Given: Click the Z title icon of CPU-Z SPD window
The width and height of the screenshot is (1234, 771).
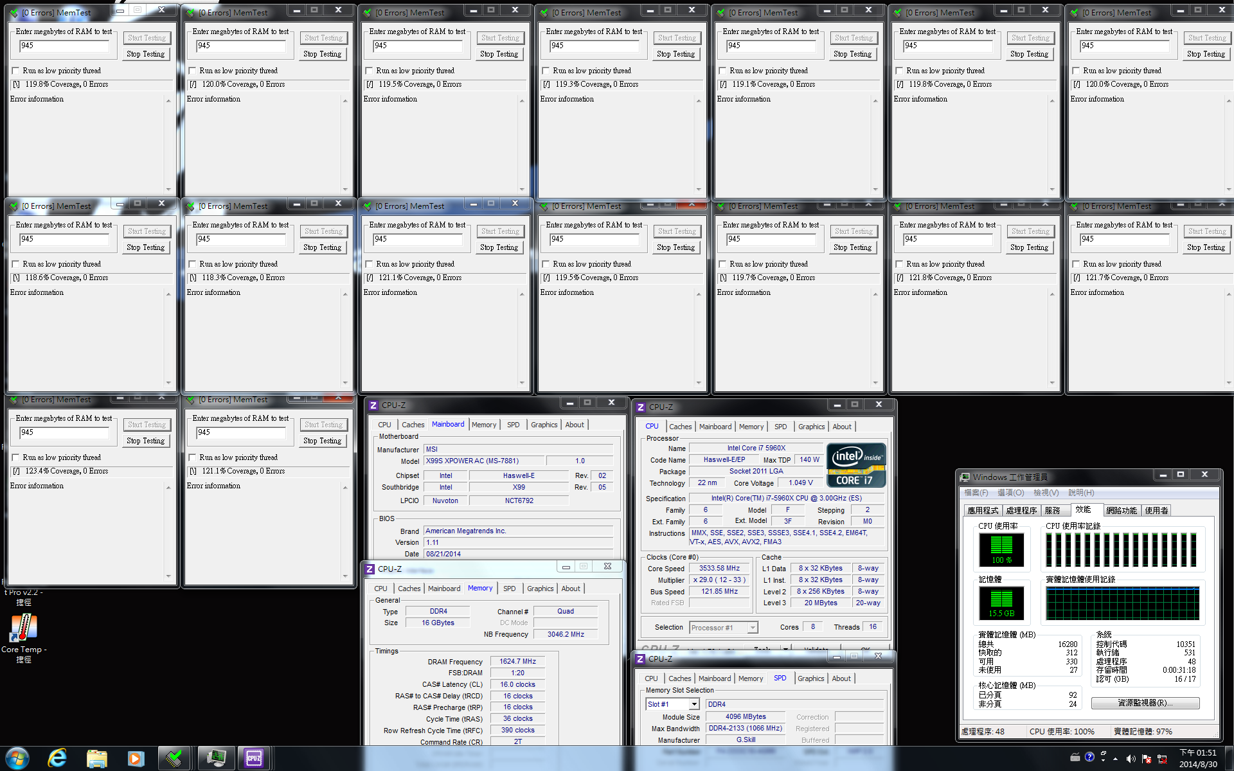Looking at the screenshot, I should (x=639, y=659).
